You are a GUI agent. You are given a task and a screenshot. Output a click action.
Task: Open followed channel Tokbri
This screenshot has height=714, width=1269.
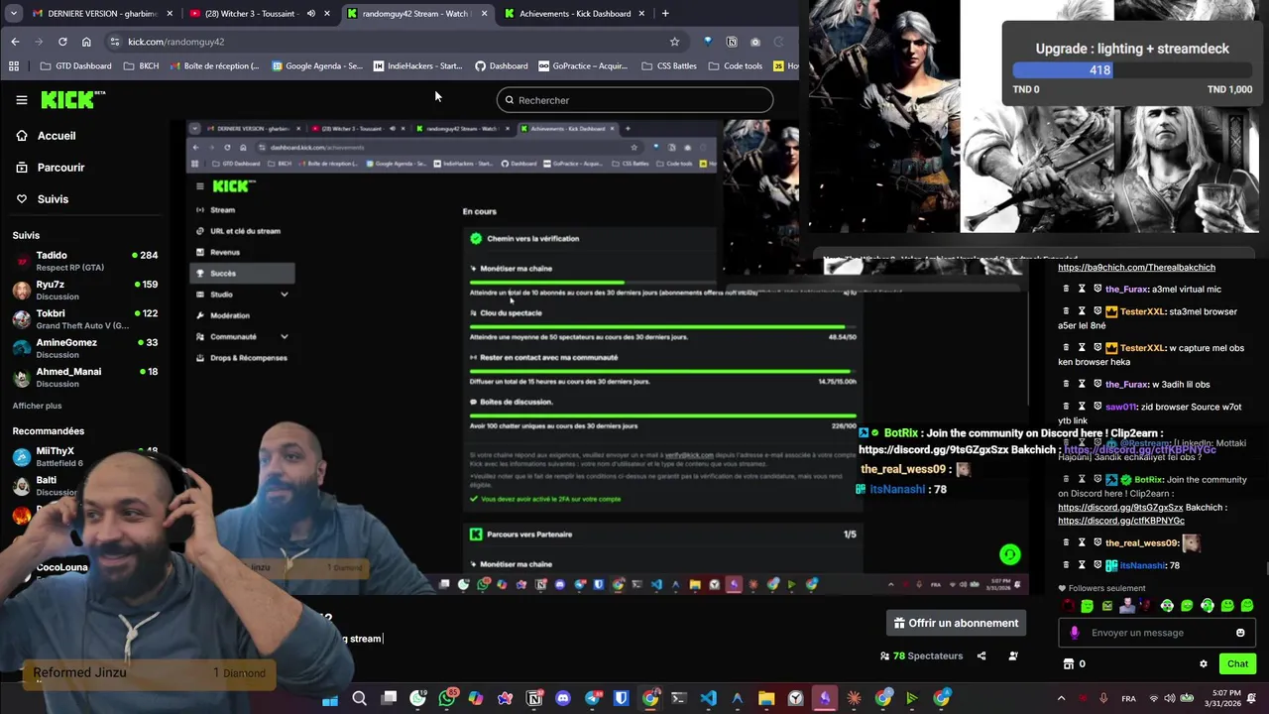pyautogui.click(x=85, y=319)
